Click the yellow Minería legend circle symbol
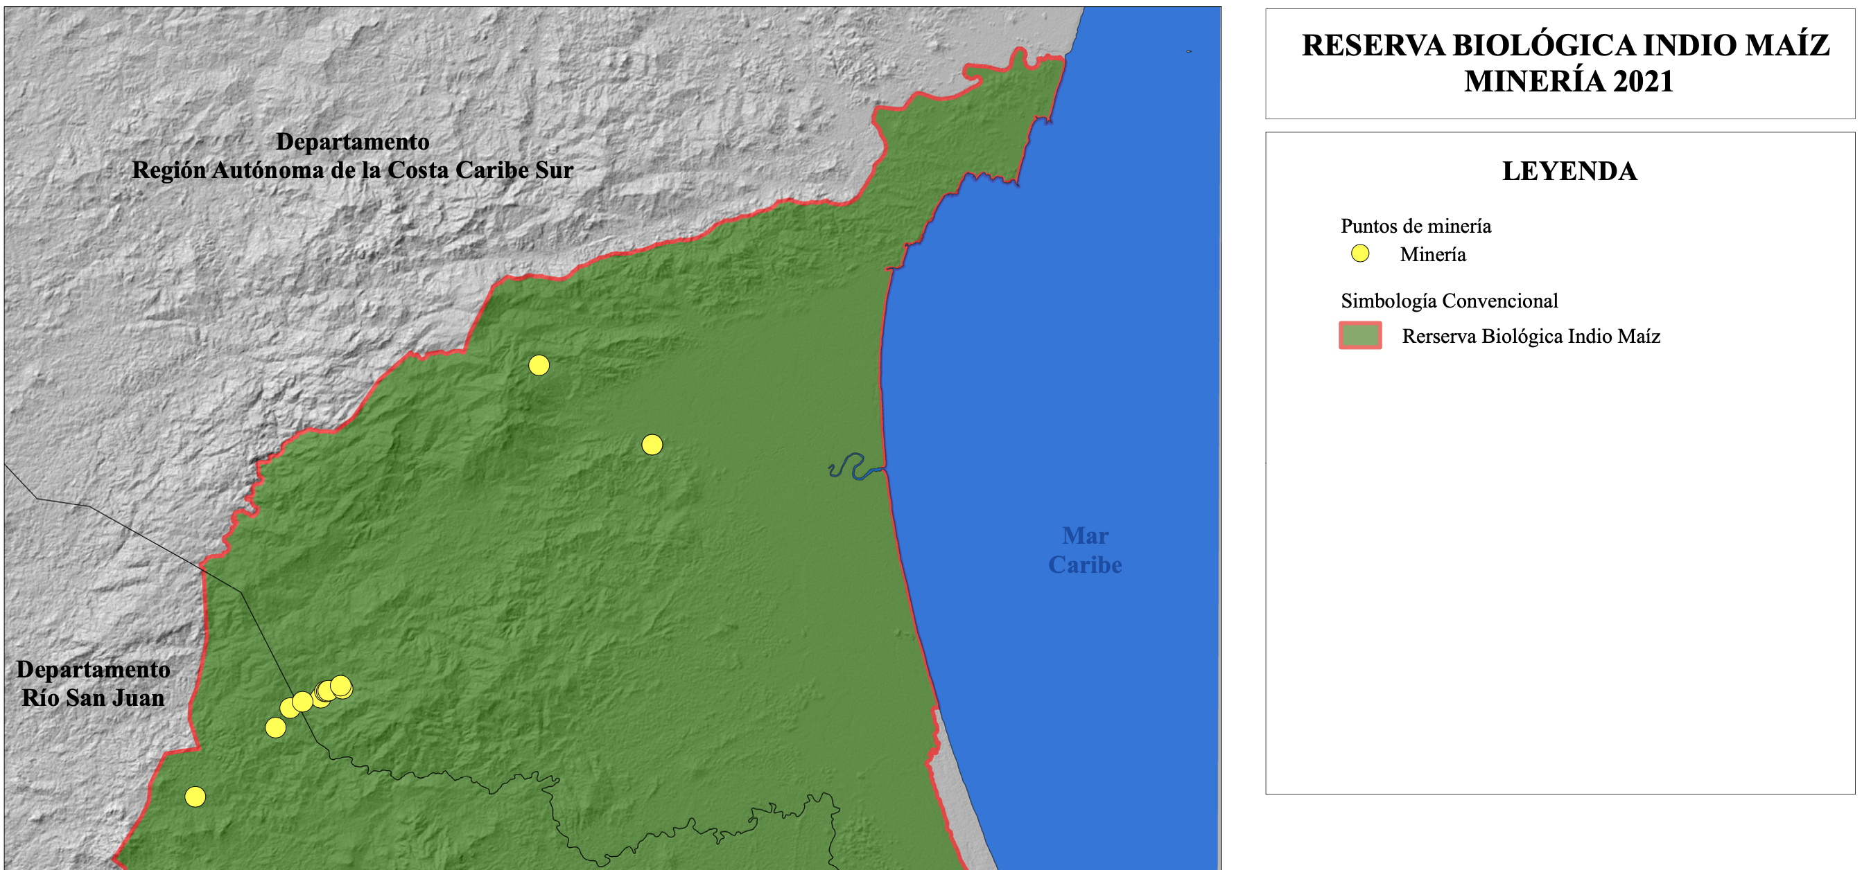Screen dimensions: 1862x870 click(1359, 254)
